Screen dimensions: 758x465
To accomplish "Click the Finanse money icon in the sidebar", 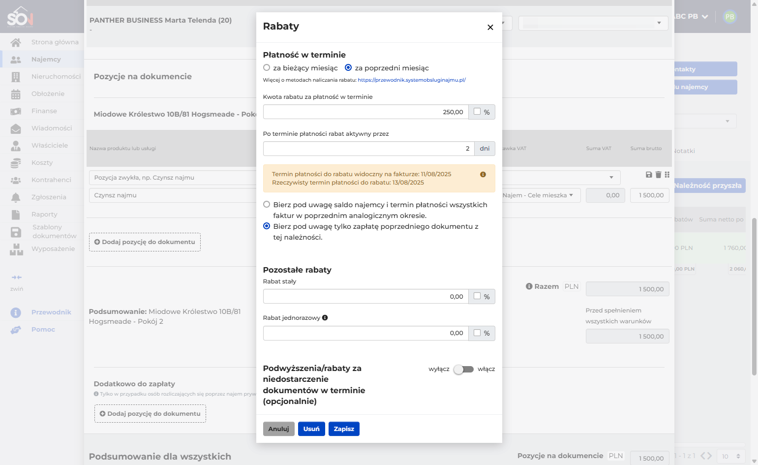I will (x=16, y=111).
